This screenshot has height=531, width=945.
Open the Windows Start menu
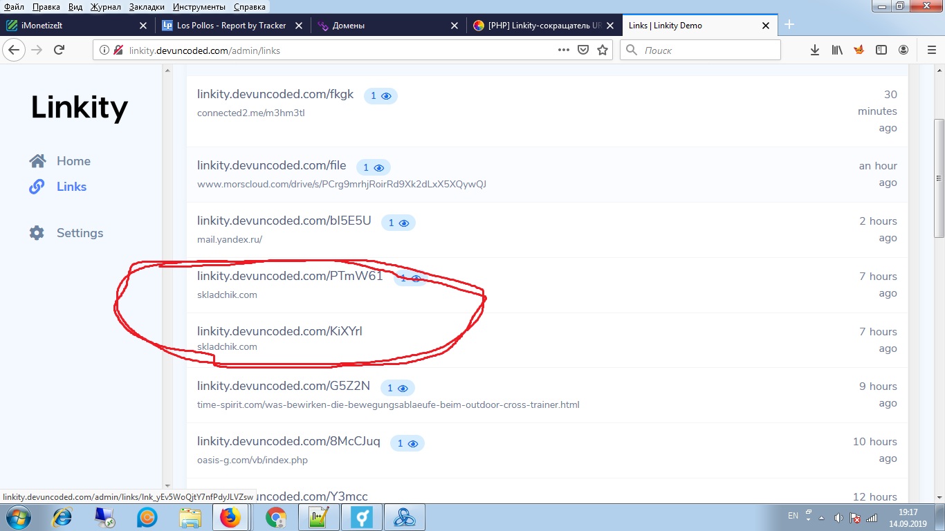(17, 517)
